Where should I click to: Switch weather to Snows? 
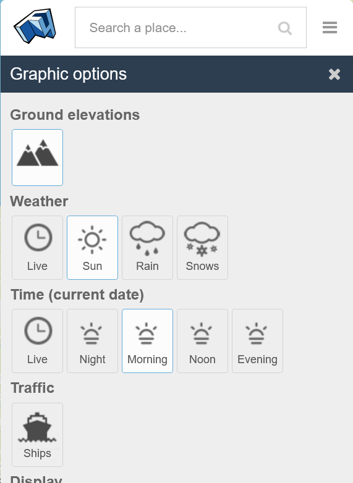click(x=202, y=248)
